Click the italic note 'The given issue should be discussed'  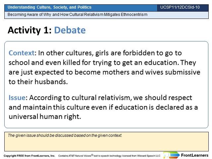click(x=65, y=135)
